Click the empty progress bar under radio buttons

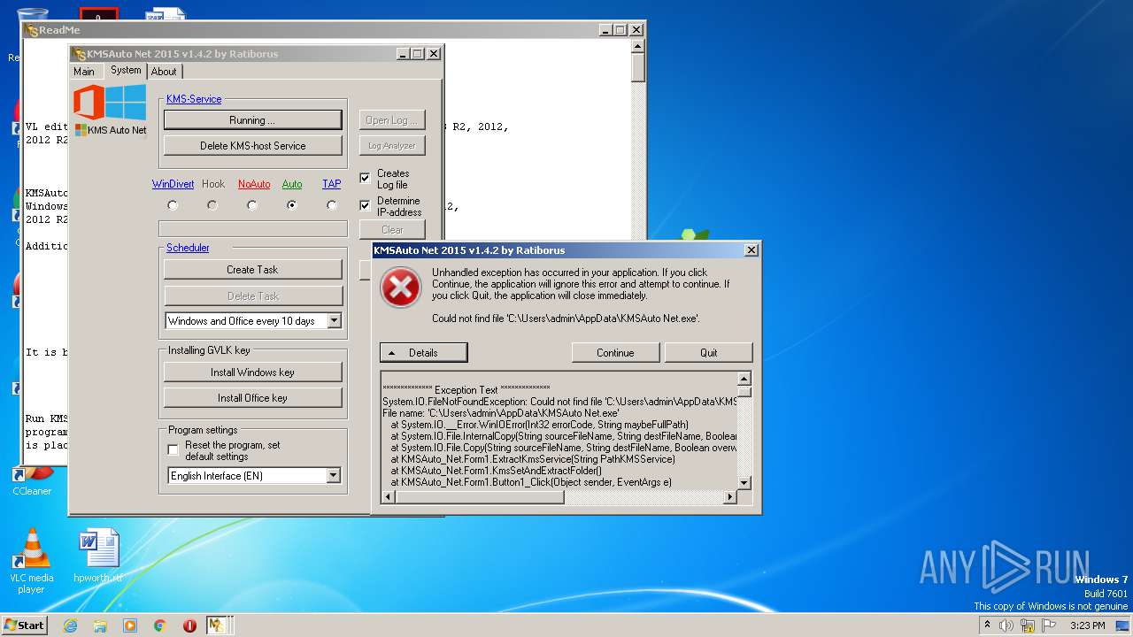(252, 229)
